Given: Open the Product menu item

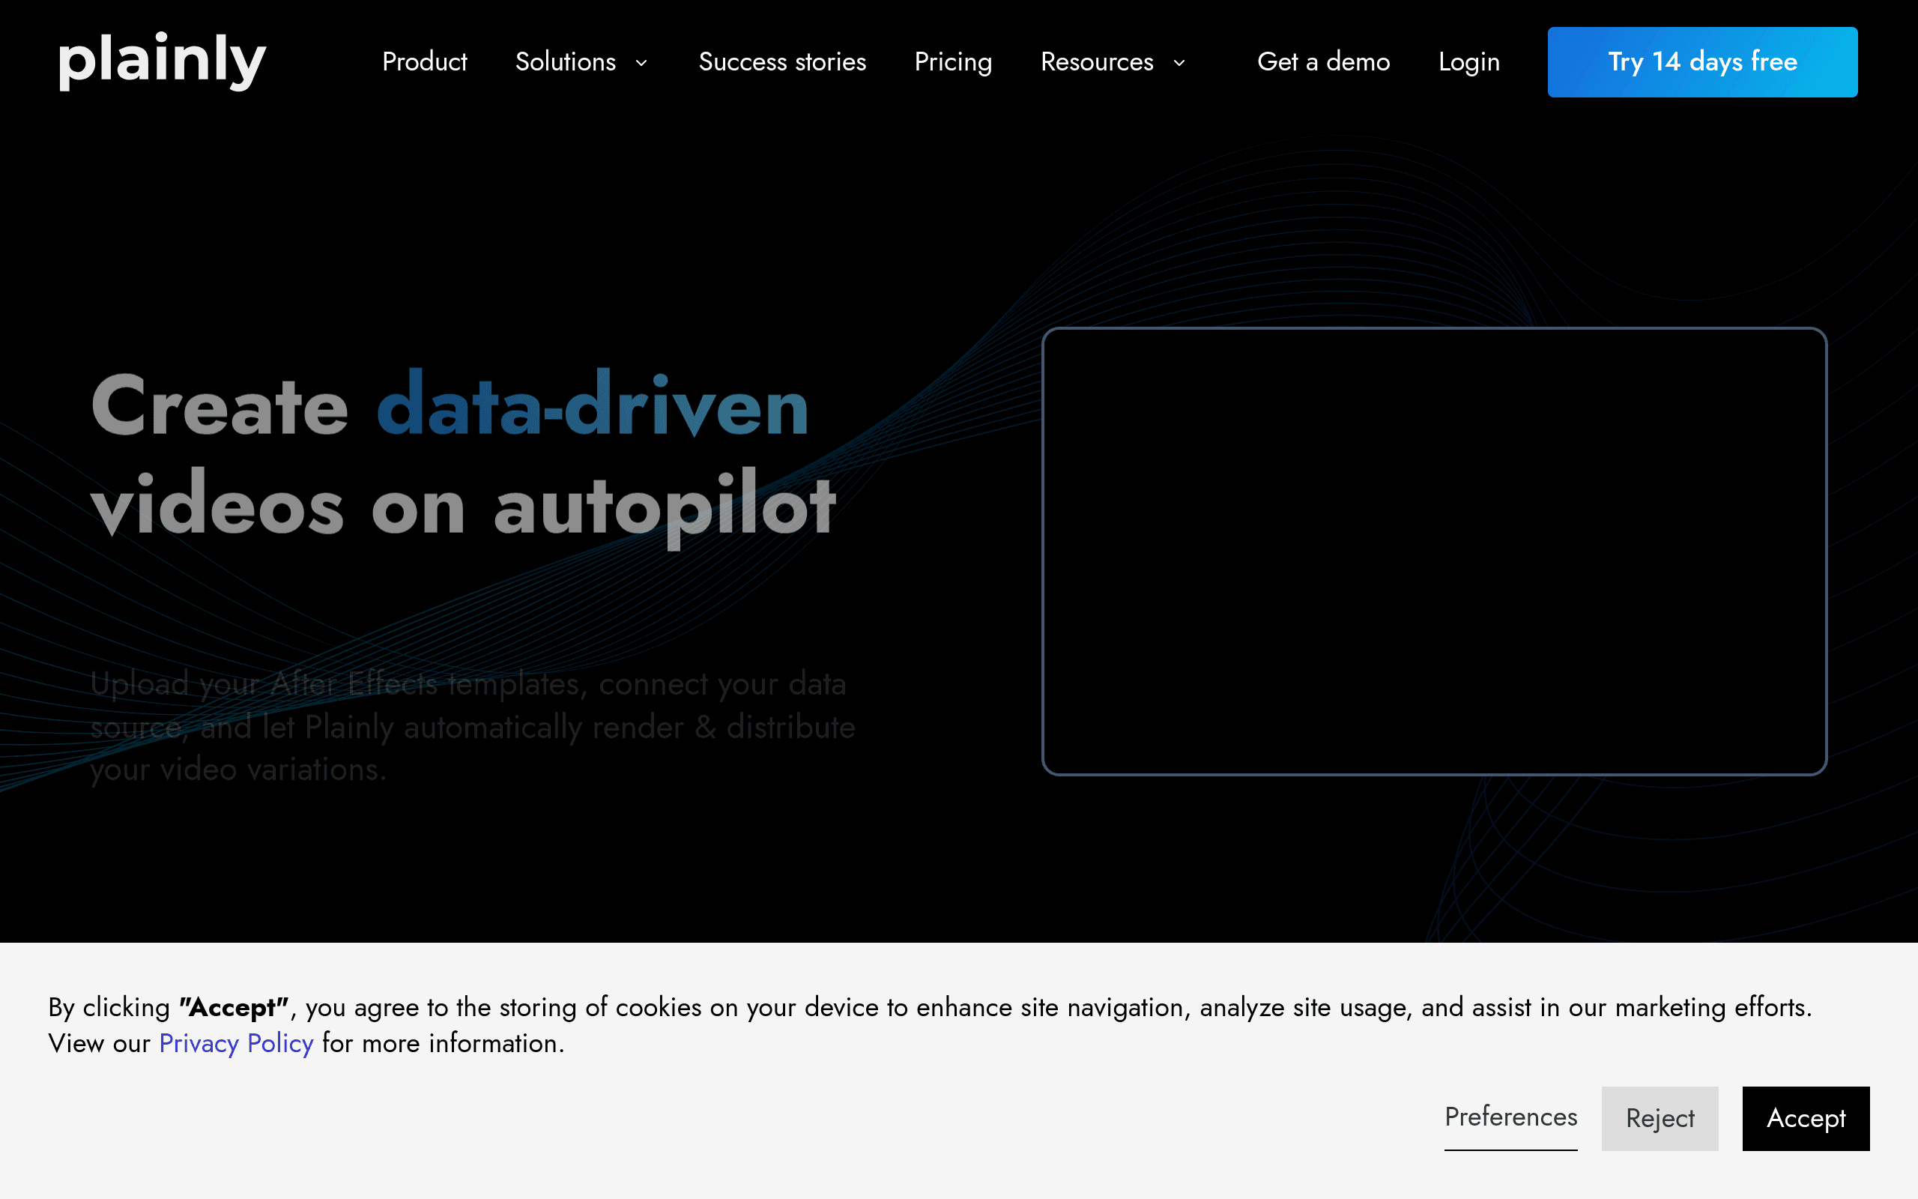Looking at the screenshot, I should (x=425, y=62).
